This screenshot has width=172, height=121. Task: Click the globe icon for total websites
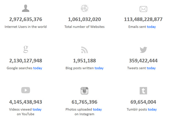(84, 9)
